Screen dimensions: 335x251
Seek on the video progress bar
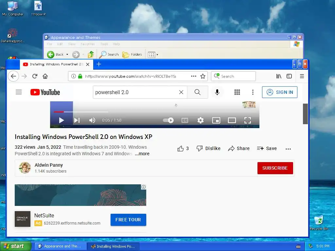point(155,112)
